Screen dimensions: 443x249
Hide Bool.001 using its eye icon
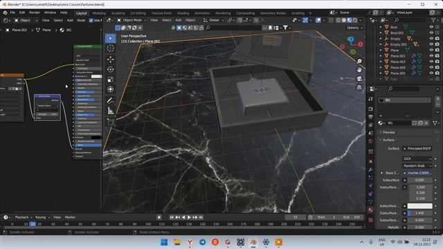[431, 33]
